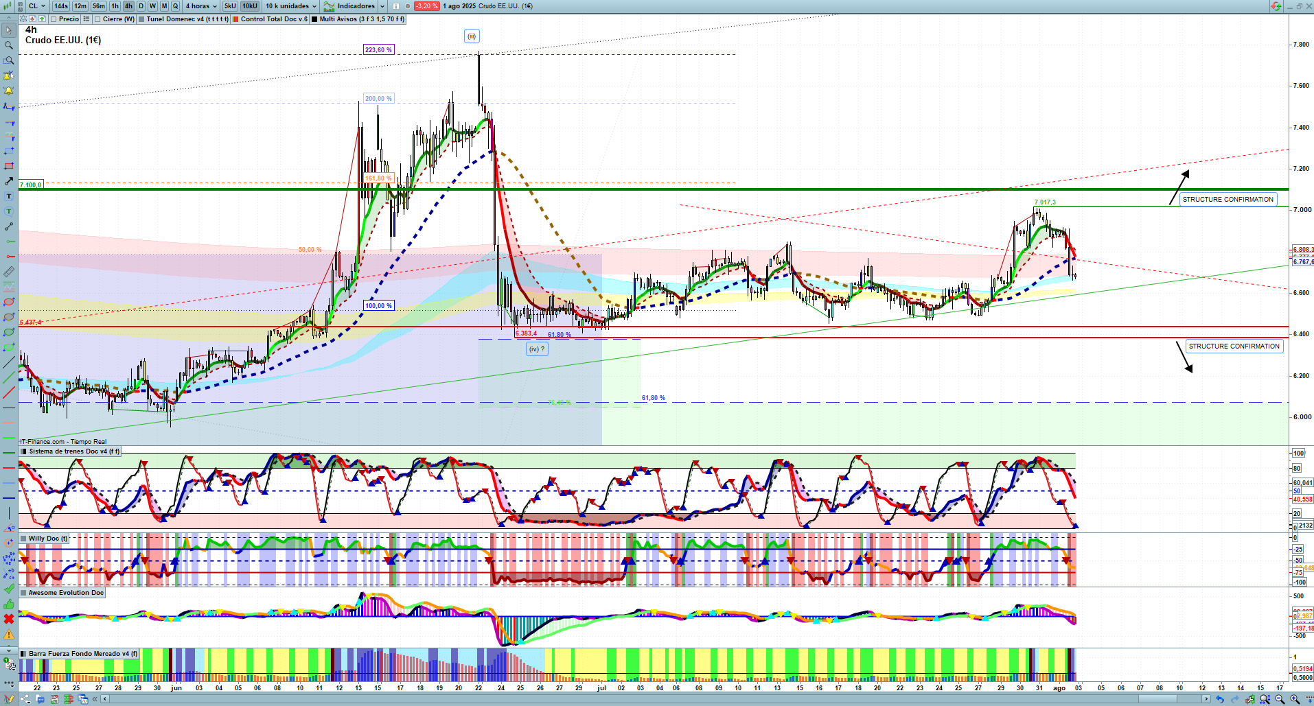Select the red rectangle drawing tool

click(x=9, y=166)
